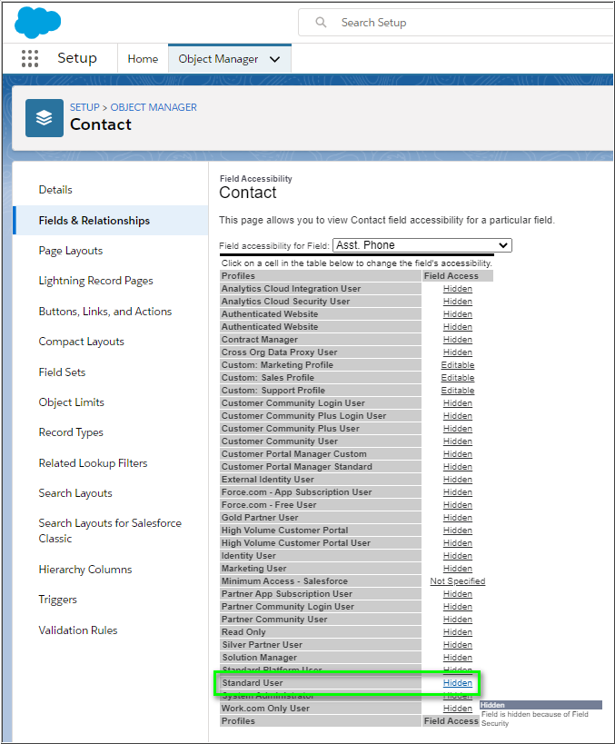This screenshot has height=744, width=615.
Task: Open Compact Layouts section
Action: coord(81,342)
